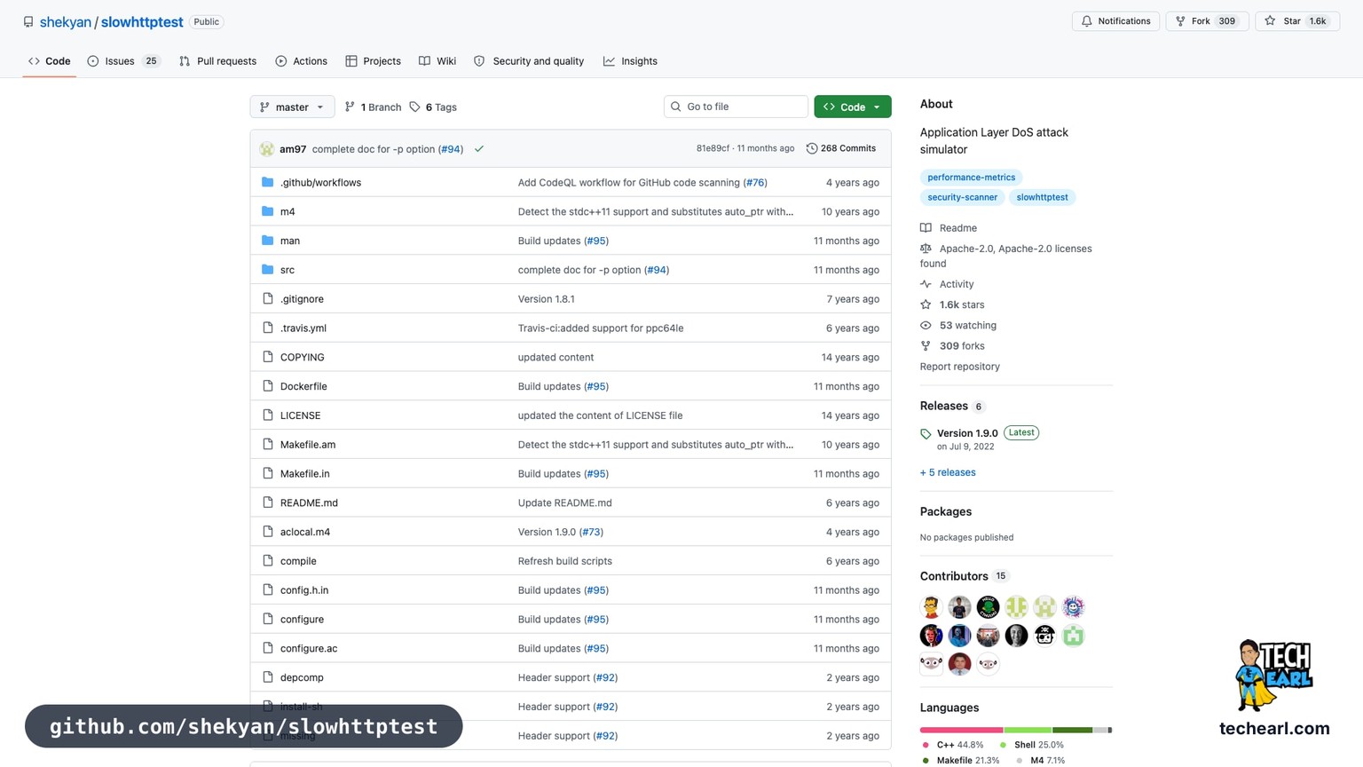The height and width of the screenshot is (767, 1363).
Task: Open slowhttptest repository name link
Action: (x=142, y=22)
